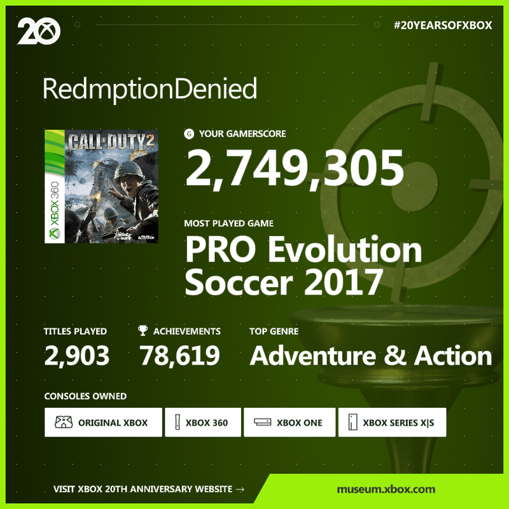This screenshot has width=509, height=509.
Task: Click the Original Xbox console icon
Action: coord(64,422)
